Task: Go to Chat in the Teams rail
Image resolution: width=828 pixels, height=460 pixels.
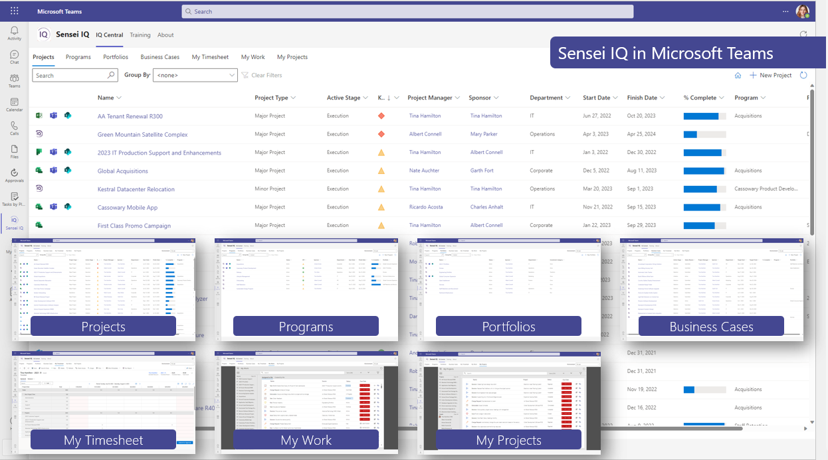Action: click(14, 57)
